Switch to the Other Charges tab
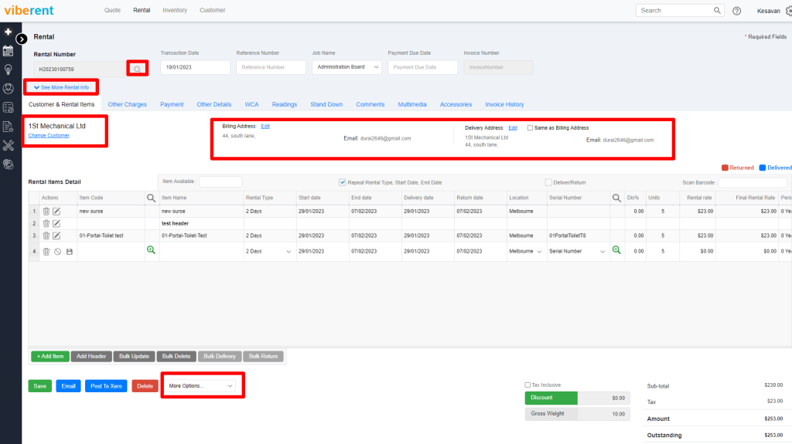 (127, 104)
